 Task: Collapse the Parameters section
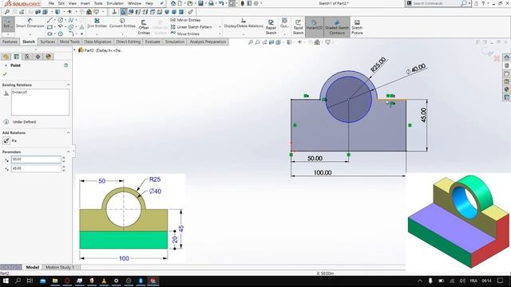pyautogui.click(x=69, y=152)
